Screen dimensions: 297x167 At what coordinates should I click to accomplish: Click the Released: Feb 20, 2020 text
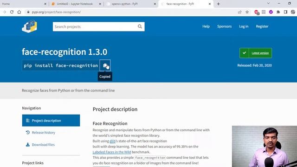(254, 65)
